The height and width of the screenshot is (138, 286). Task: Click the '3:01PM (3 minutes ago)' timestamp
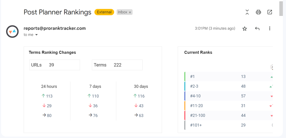(215, 28)
